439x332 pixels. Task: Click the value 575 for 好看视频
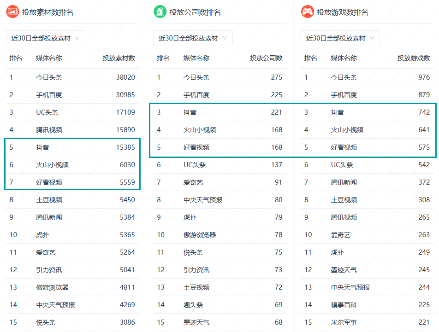(x=424, y=147)
